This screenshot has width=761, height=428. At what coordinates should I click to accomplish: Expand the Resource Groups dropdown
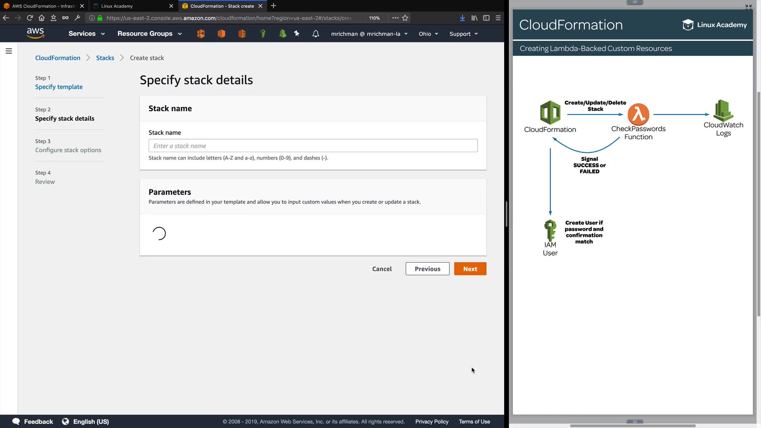[149, 34]
